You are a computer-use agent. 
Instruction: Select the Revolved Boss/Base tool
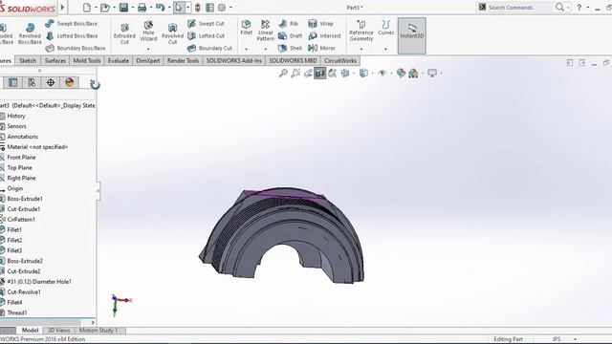30,33
